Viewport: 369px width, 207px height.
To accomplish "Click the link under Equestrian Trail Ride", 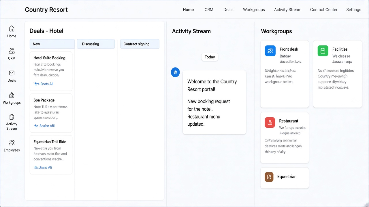I will click(45, 167).
